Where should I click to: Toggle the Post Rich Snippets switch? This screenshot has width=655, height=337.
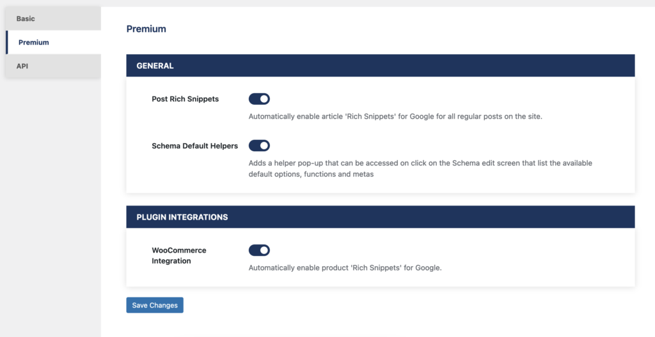259,99
